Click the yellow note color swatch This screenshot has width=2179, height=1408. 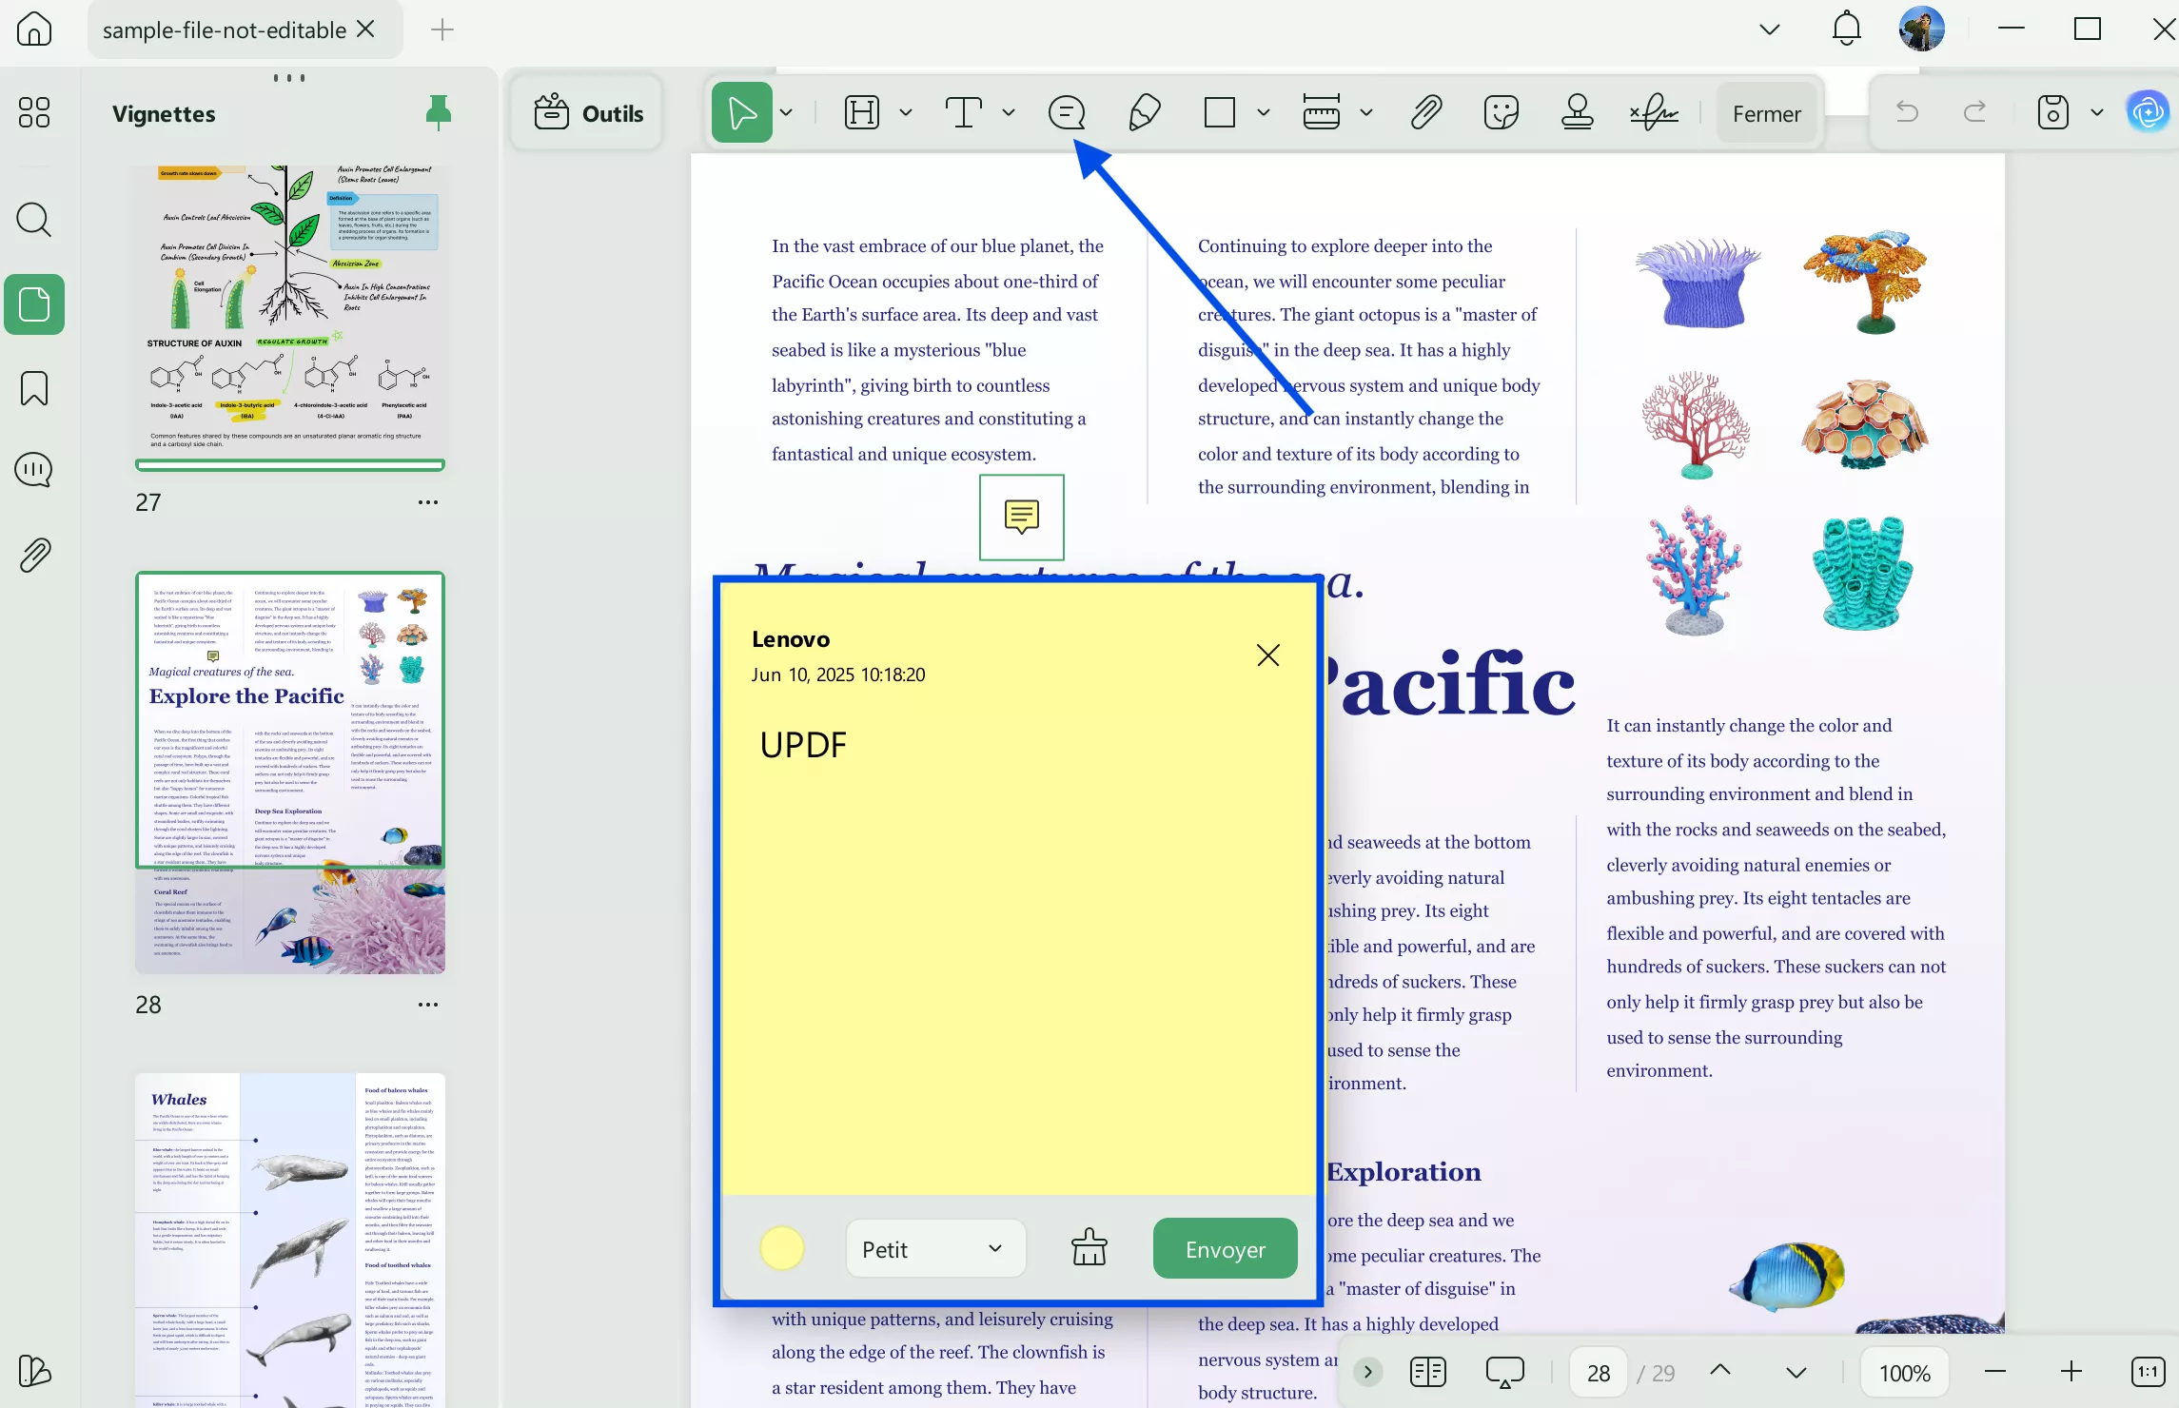click(782, 1248)
